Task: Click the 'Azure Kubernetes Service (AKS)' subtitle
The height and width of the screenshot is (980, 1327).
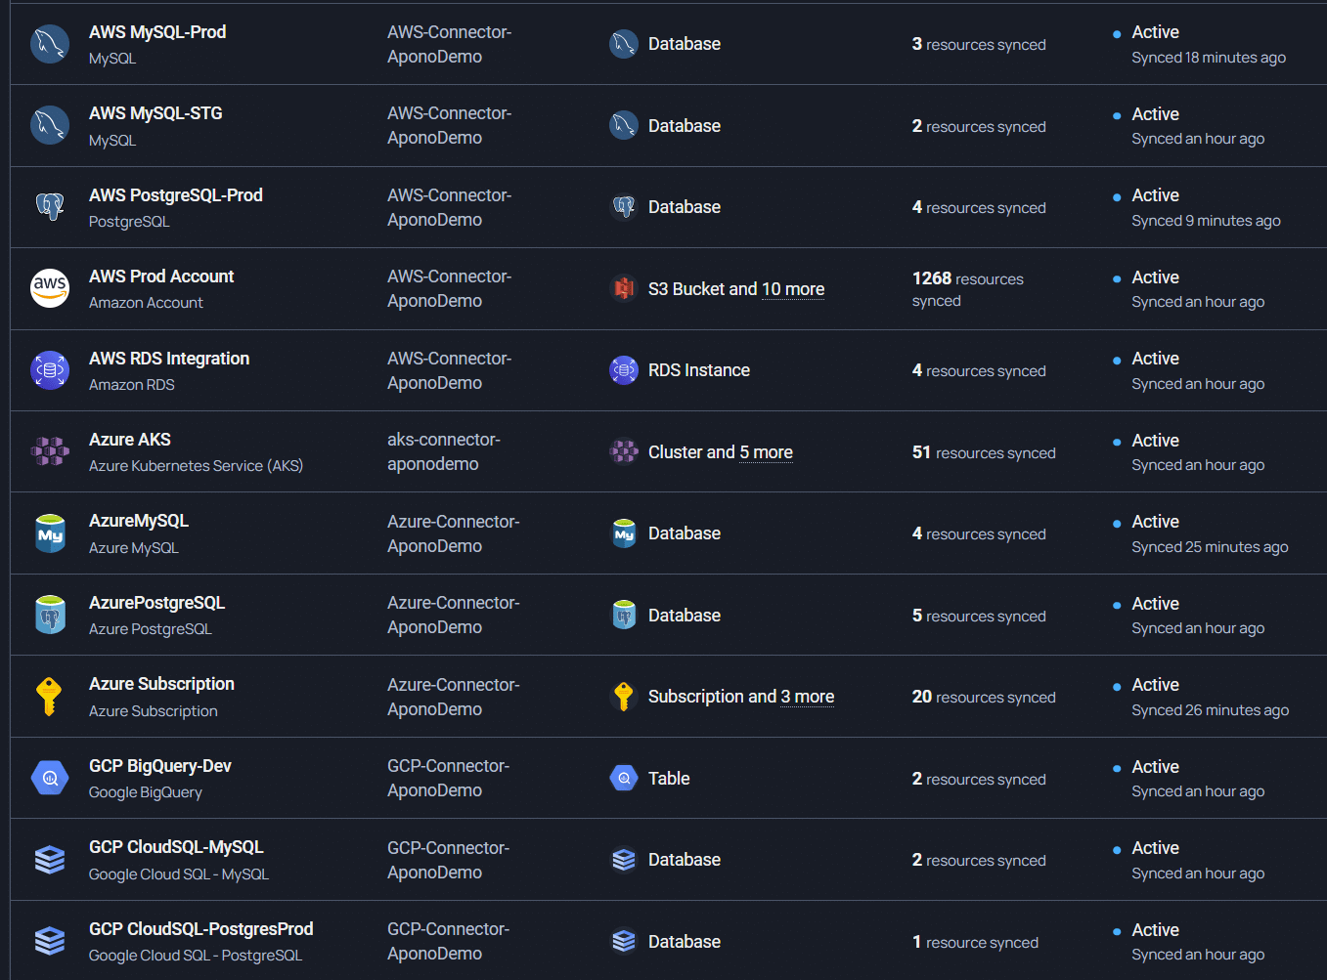Action: click(x=196, y=466)
